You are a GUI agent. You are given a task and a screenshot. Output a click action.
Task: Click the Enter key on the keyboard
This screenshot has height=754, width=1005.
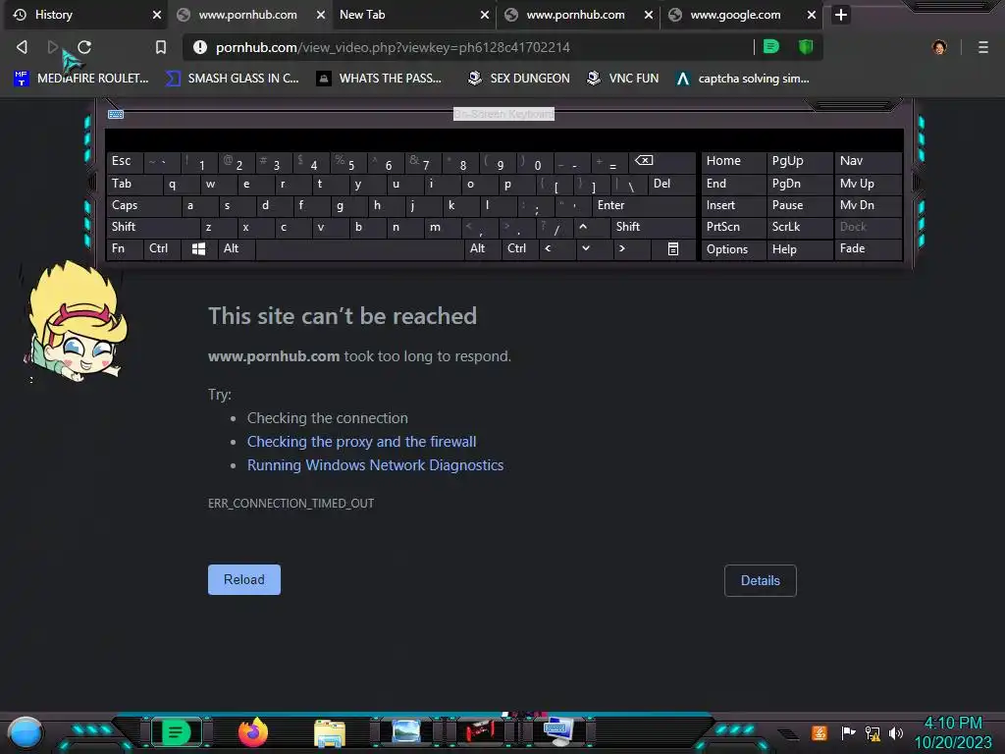(x=644, y=205)
